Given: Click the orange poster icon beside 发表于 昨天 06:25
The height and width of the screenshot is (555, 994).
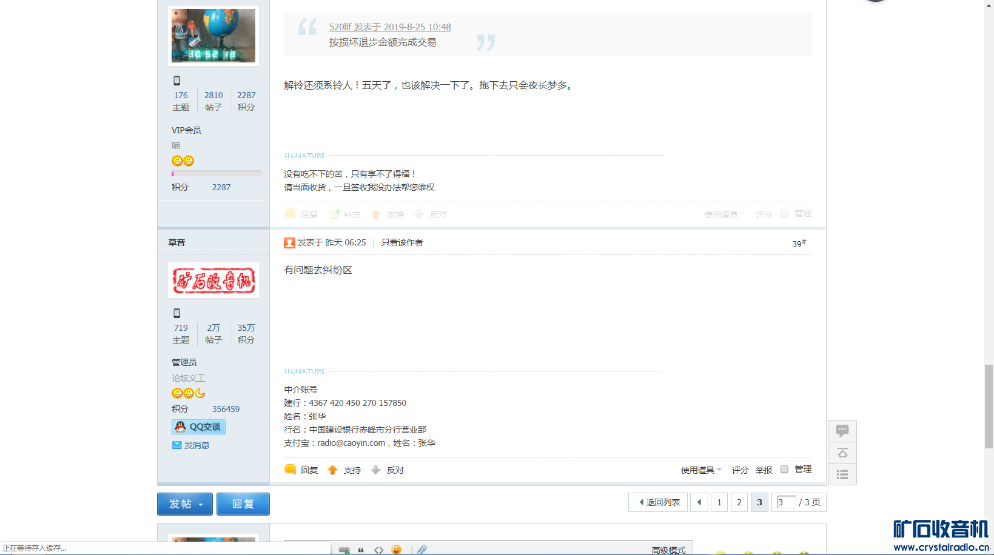Looking at the screenshot, I should (x=289, y=243).
